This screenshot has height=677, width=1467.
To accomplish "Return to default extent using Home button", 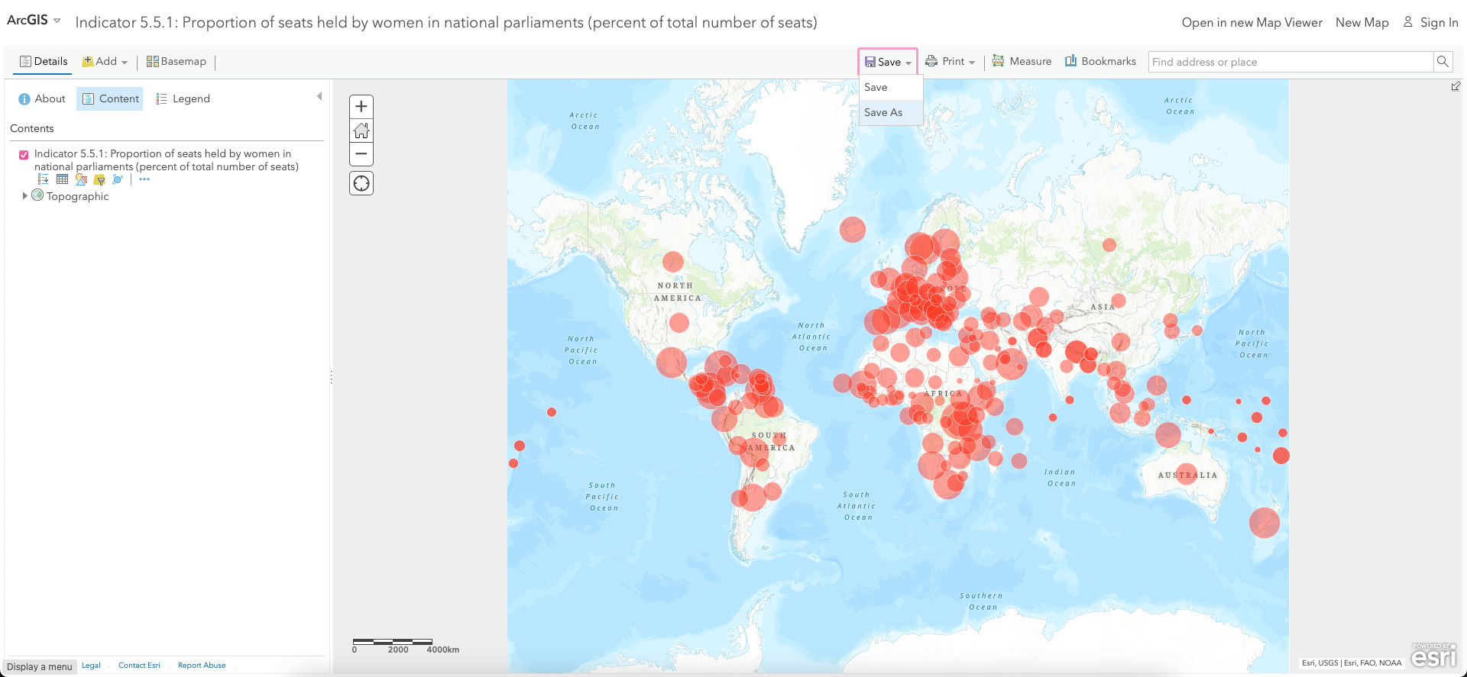I will [361, 131].
